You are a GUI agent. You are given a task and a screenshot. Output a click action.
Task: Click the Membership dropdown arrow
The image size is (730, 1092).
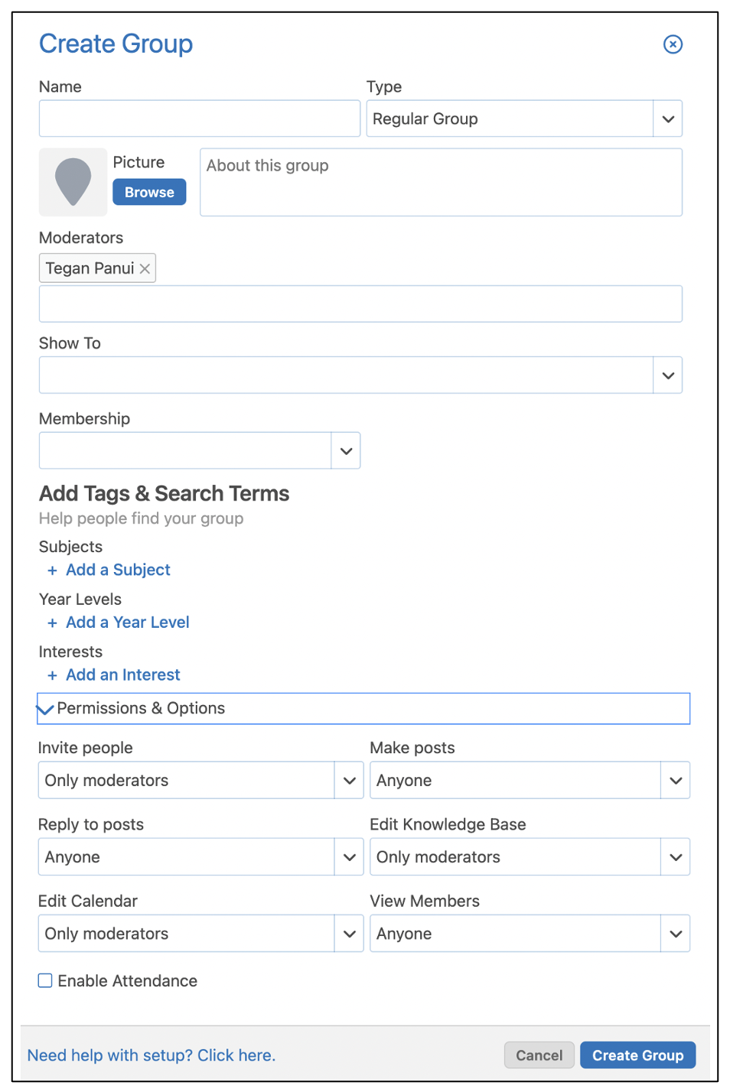click(345, 450)
